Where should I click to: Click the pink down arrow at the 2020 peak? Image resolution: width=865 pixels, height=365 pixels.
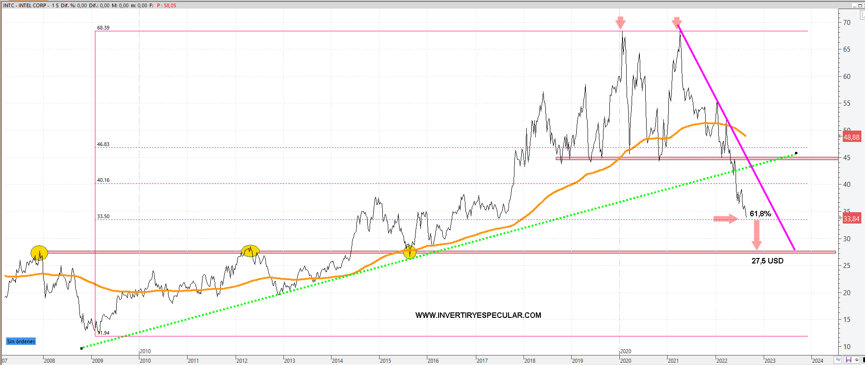(620, 23)
